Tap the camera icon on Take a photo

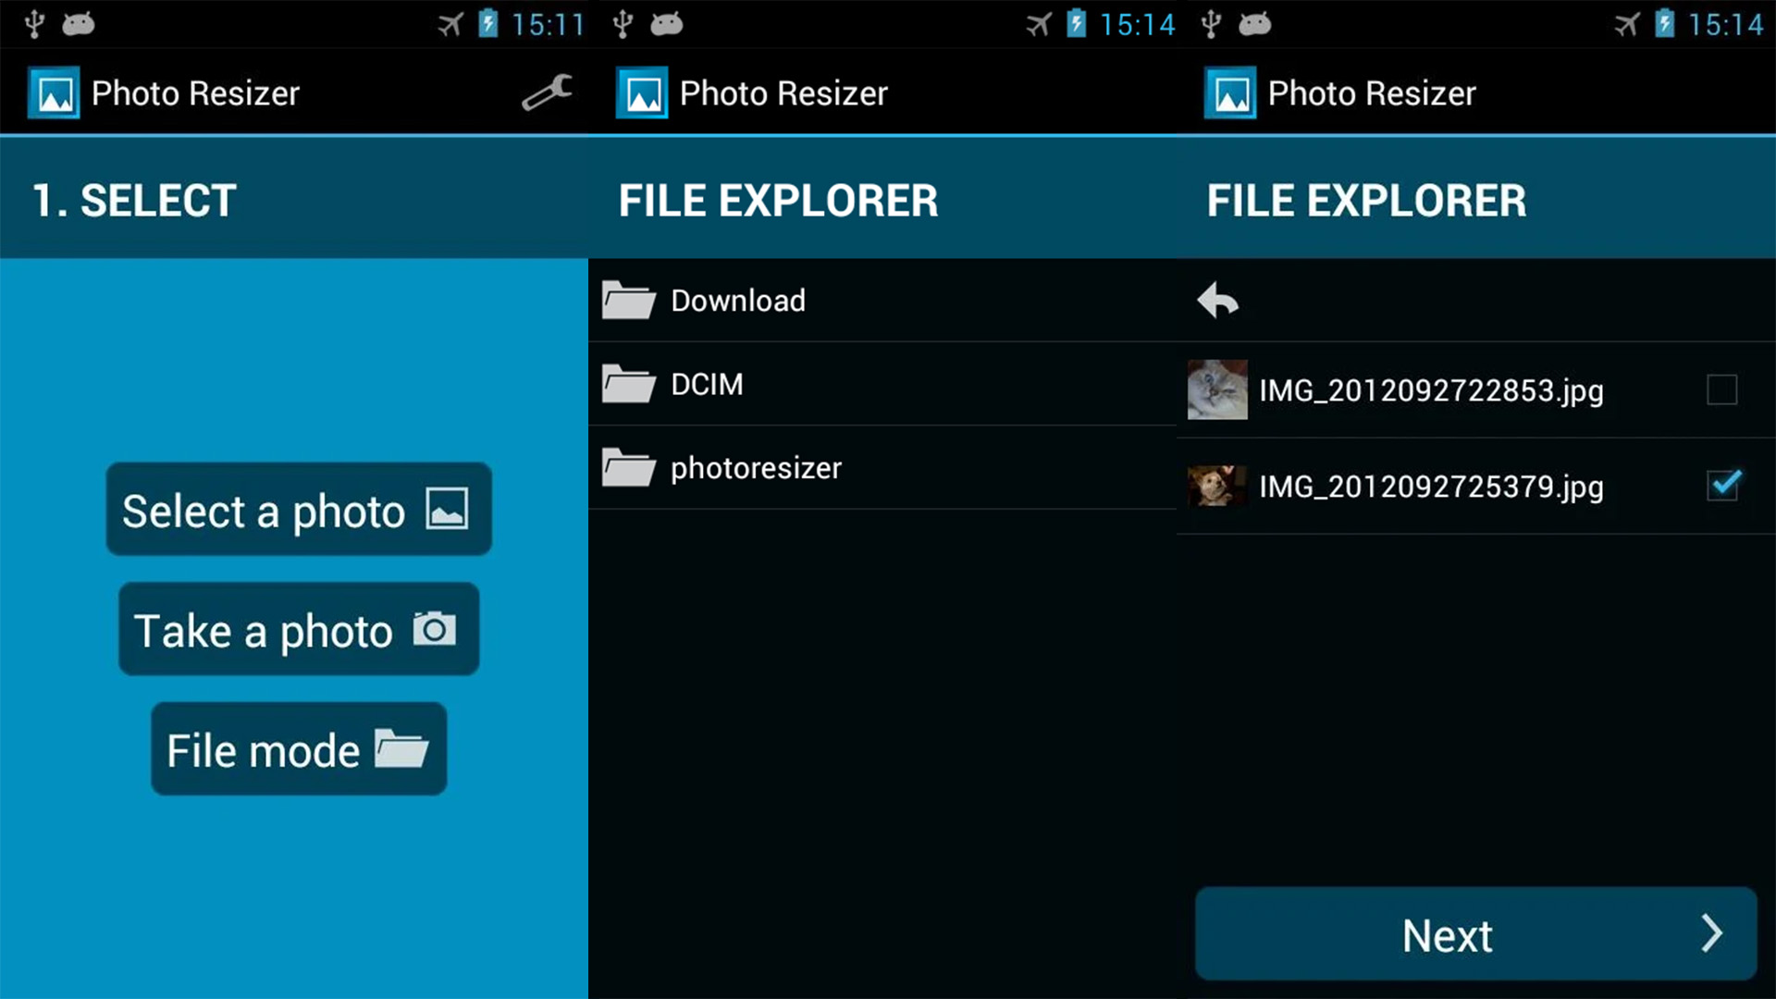pos(435,629)
